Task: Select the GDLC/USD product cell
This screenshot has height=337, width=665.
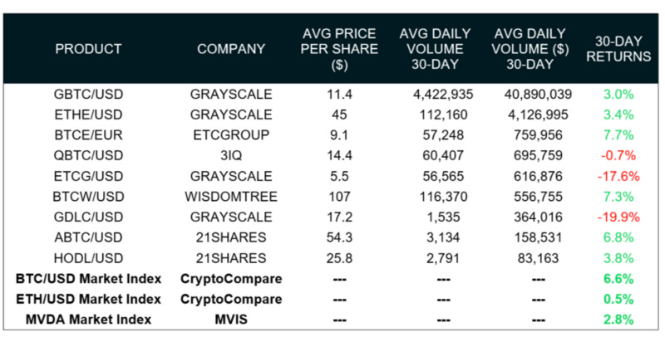Action: click(x=89, y=217)
